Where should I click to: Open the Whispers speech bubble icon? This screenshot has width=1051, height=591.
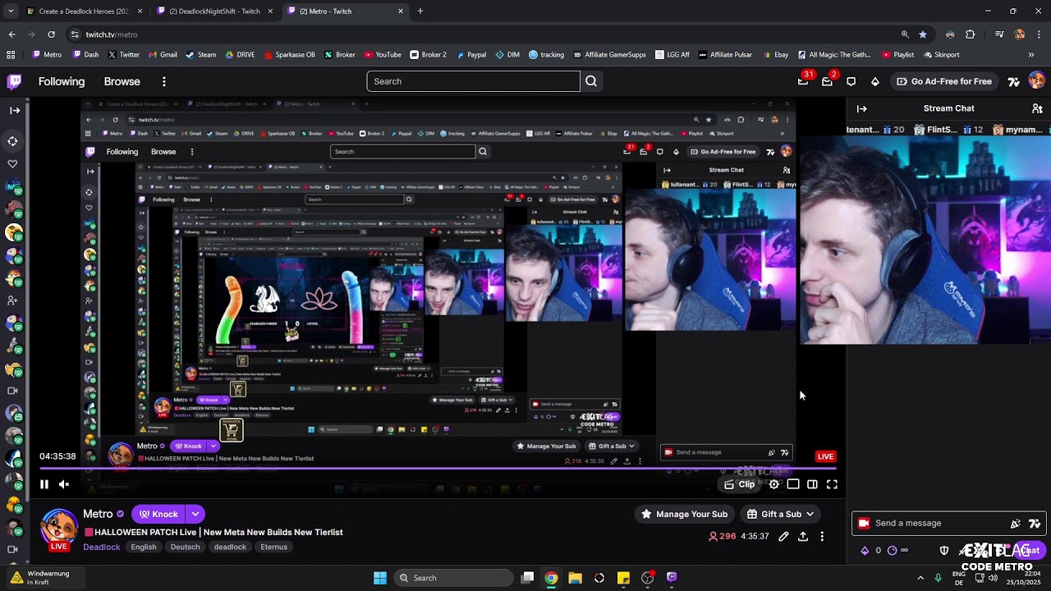(851, 81)
